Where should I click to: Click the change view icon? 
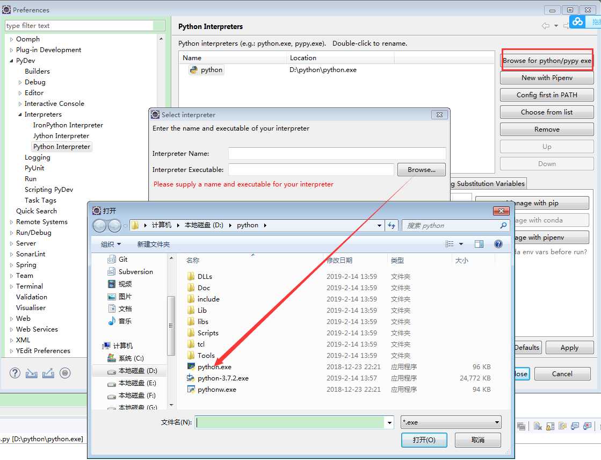pos(450,244)
